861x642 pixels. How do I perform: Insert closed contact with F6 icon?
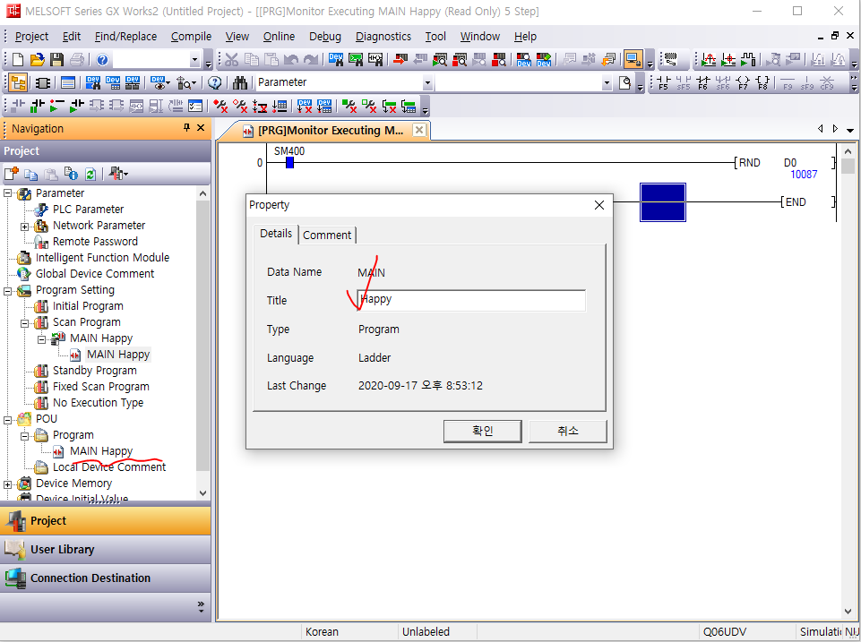tap(703, 83)
